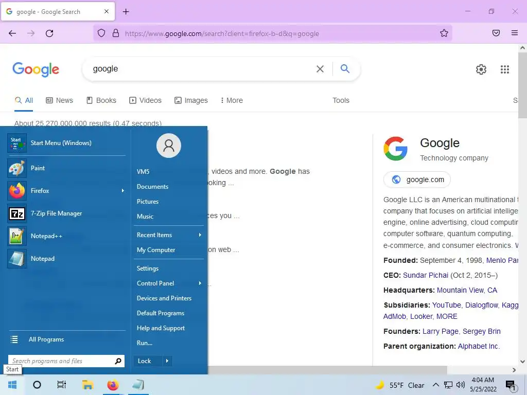Click the Windows Start button on taskbar
Image resolution: width=527 pixels, height=395 pixels.
pyautogui.click(x=12, y=385)
